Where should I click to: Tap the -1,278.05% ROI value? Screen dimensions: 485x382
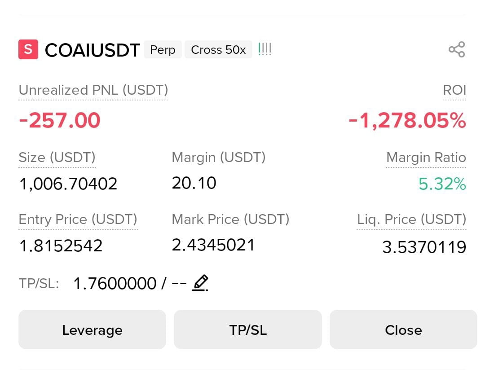(x=407, y=120)
